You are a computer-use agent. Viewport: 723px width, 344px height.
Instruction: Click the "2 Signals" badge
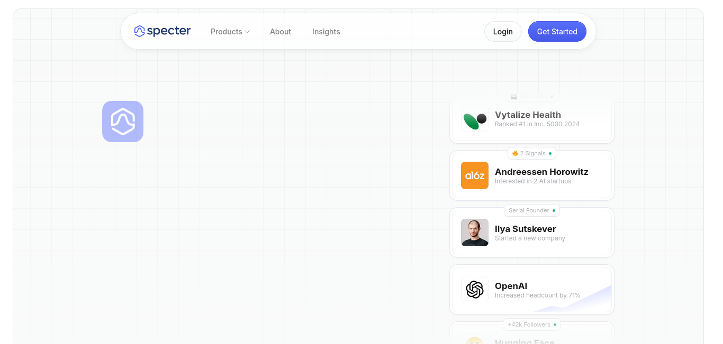[x=532, y=153]
